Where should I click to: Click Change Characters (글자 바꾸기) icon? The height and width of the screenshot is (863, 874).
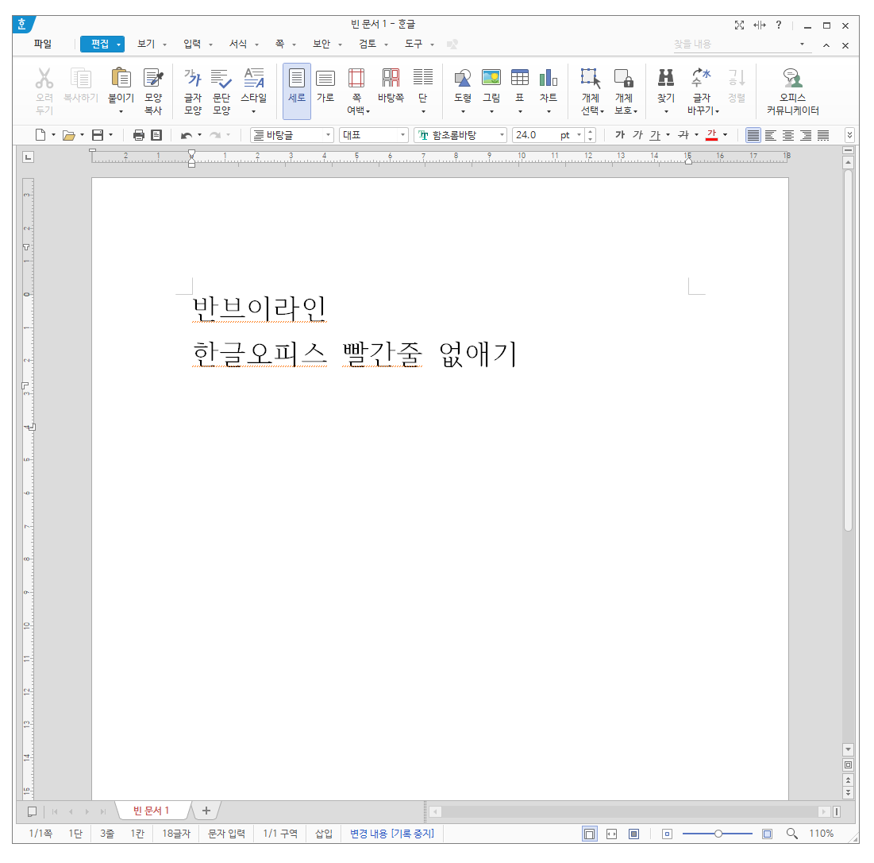701,79
